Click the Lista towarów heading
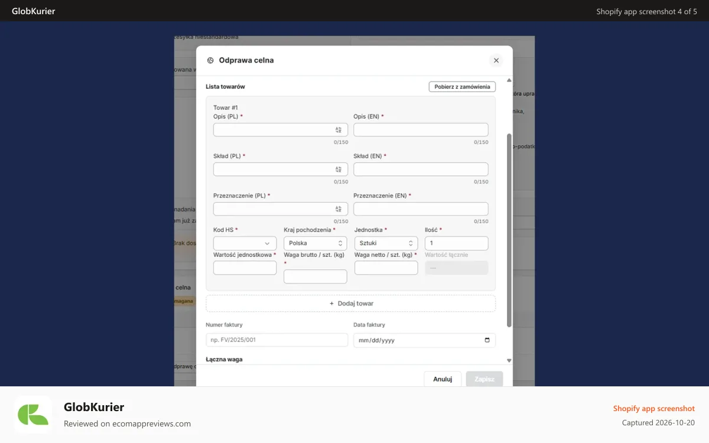This screenshot has width=709, height=443. point(225,87)
